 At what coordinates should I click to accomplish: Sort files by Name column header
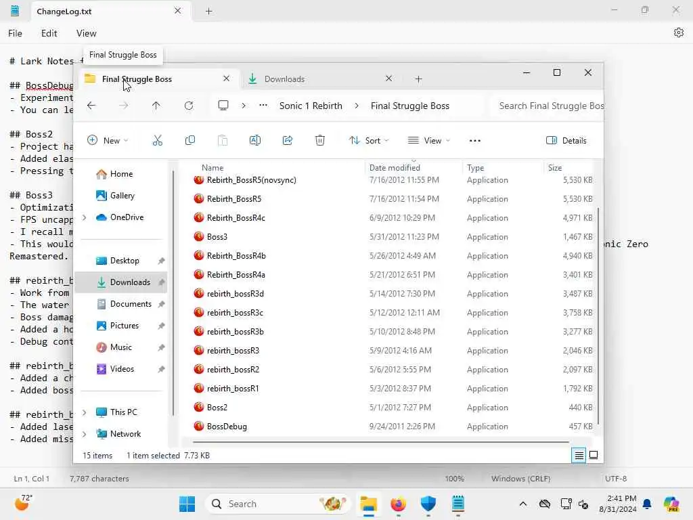point(213,168)
